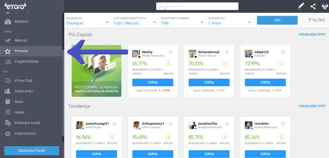Add eddyb123 to watchlist icon

click(x=284, y=52)
